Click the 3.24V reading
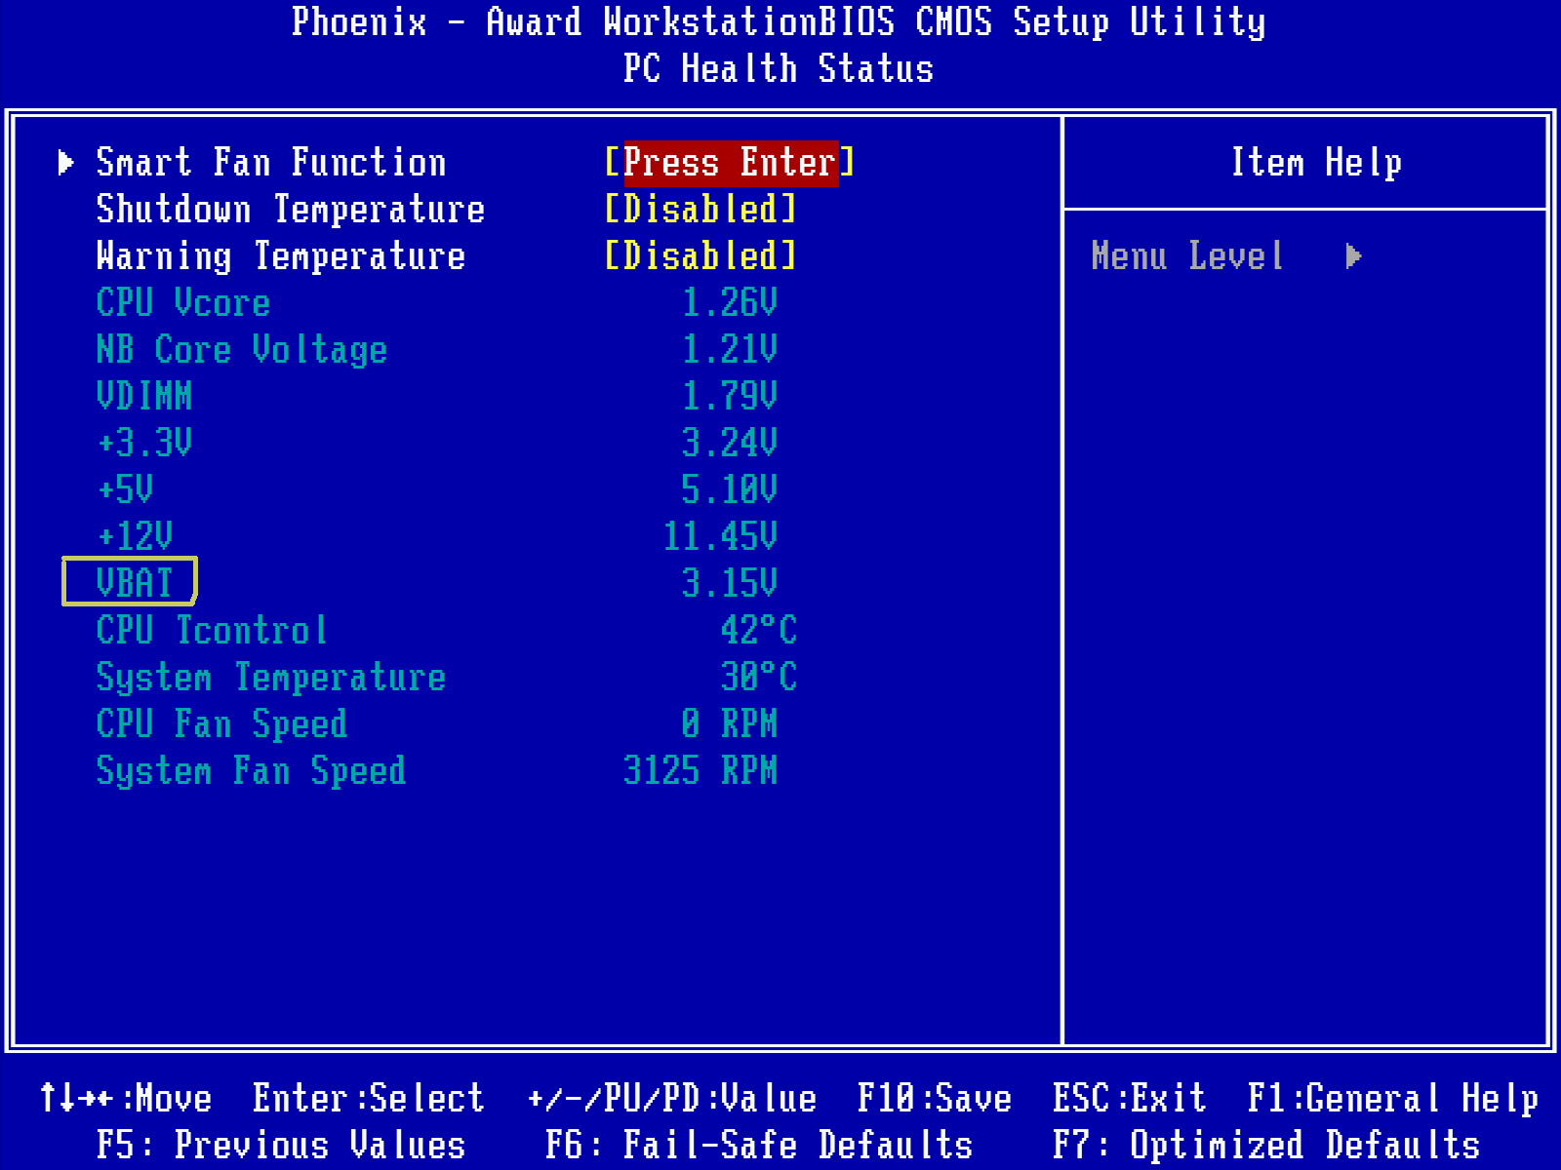The width and height of the screenshot is (1561, 1170). click(x=730, y=443)
